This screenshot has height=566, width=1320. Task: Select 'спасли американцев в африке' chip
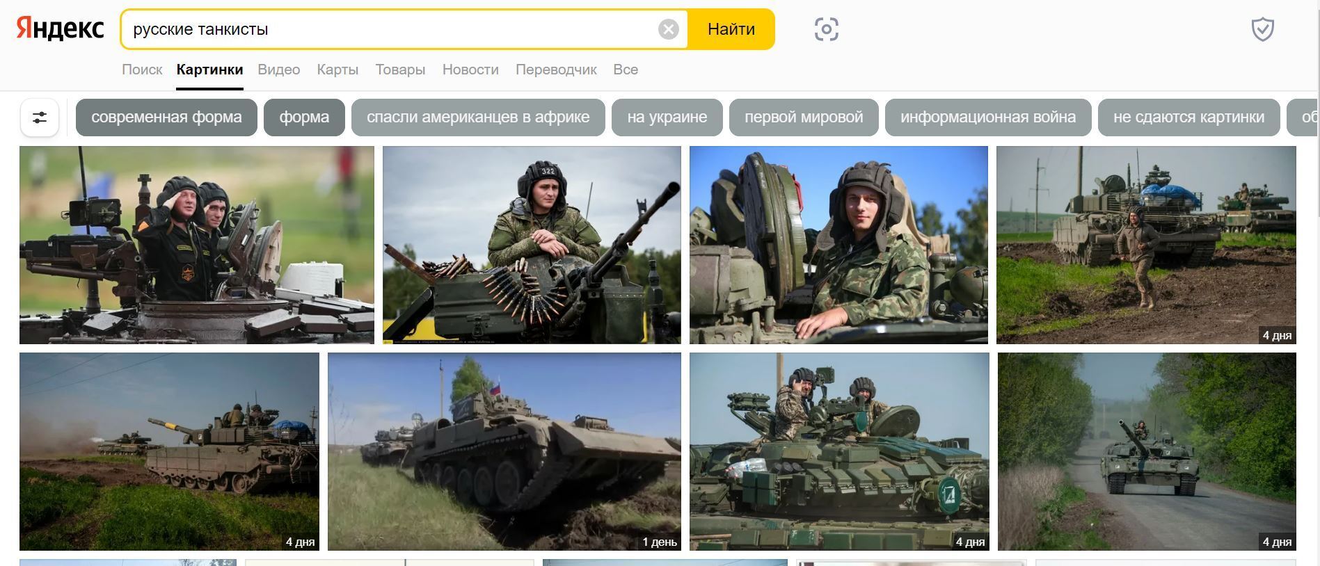(478, 118)
